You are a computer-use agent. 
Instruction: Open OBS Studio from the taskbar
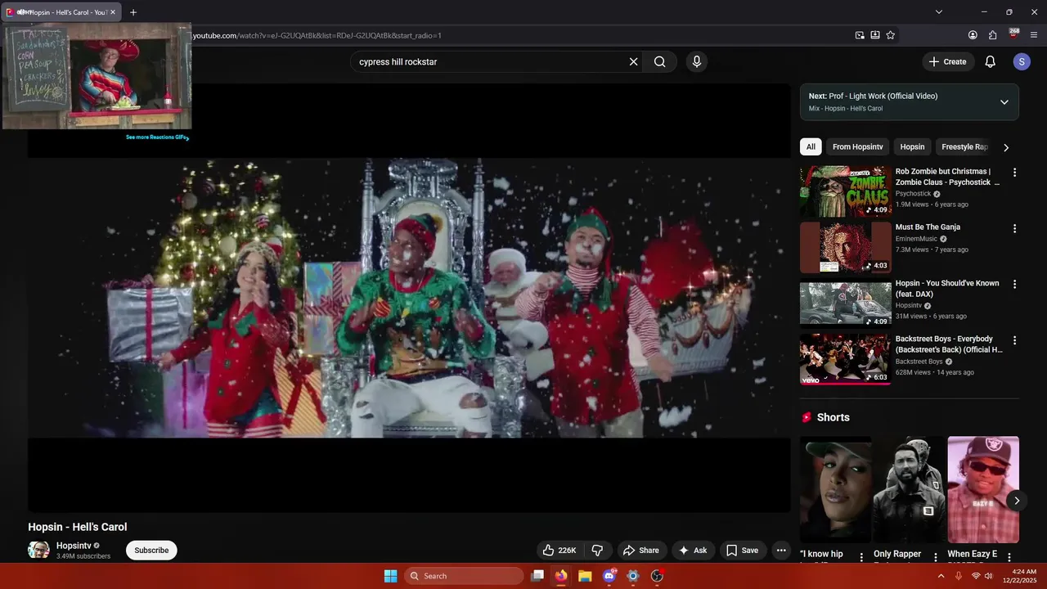[657, 576]
